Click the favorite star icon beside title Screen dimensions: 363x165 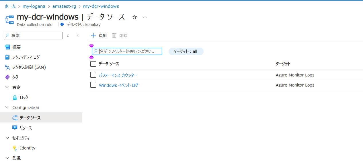[x=134, y=17]
